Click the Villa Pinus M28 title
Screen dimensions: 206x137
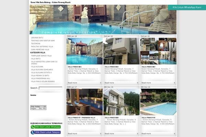point(112,118)
